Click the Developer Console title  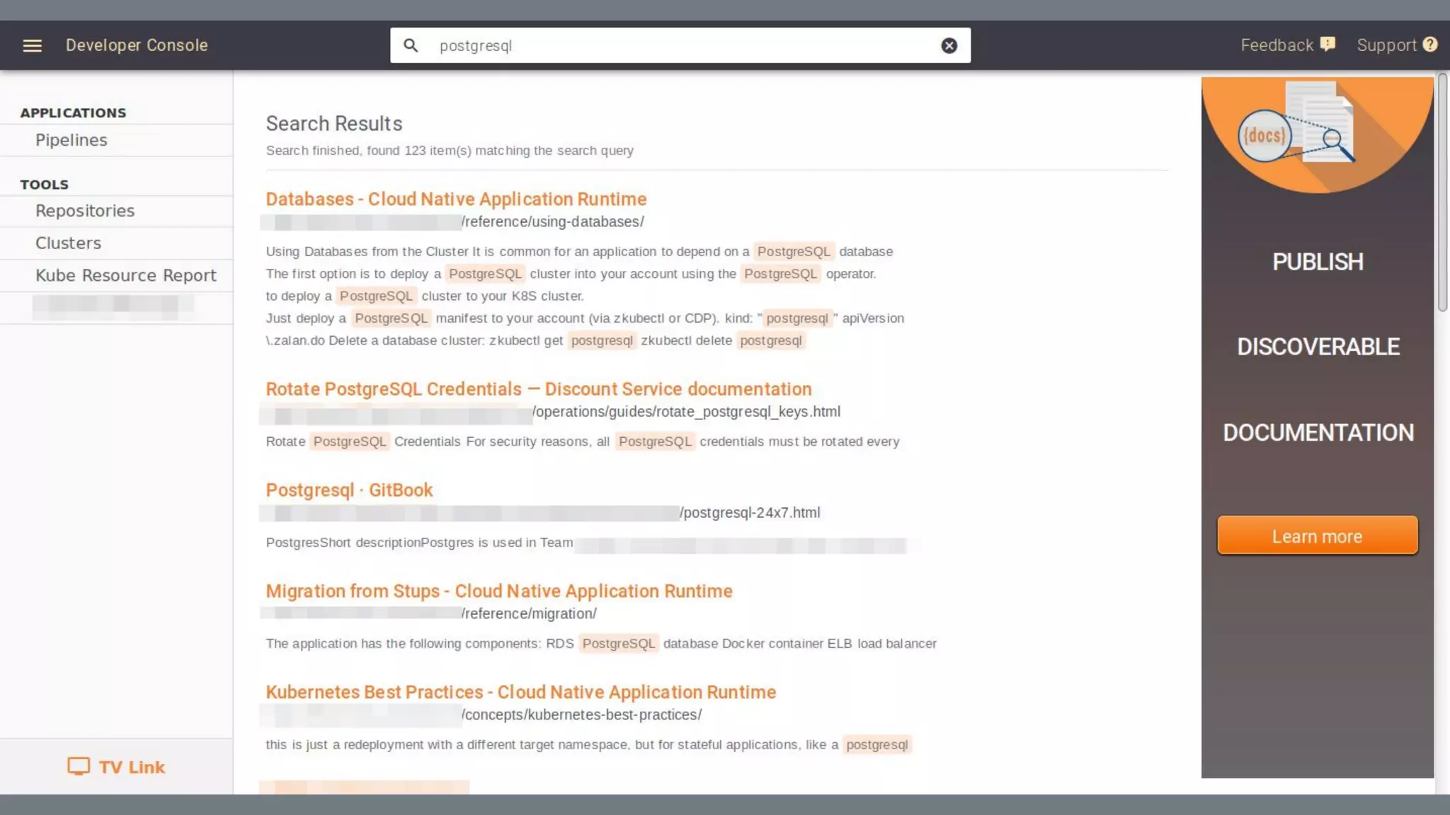pos(137,45)
